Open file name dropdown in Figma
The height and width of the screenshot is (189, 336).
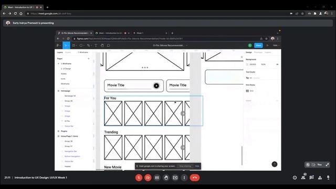[x=187, y=46]
